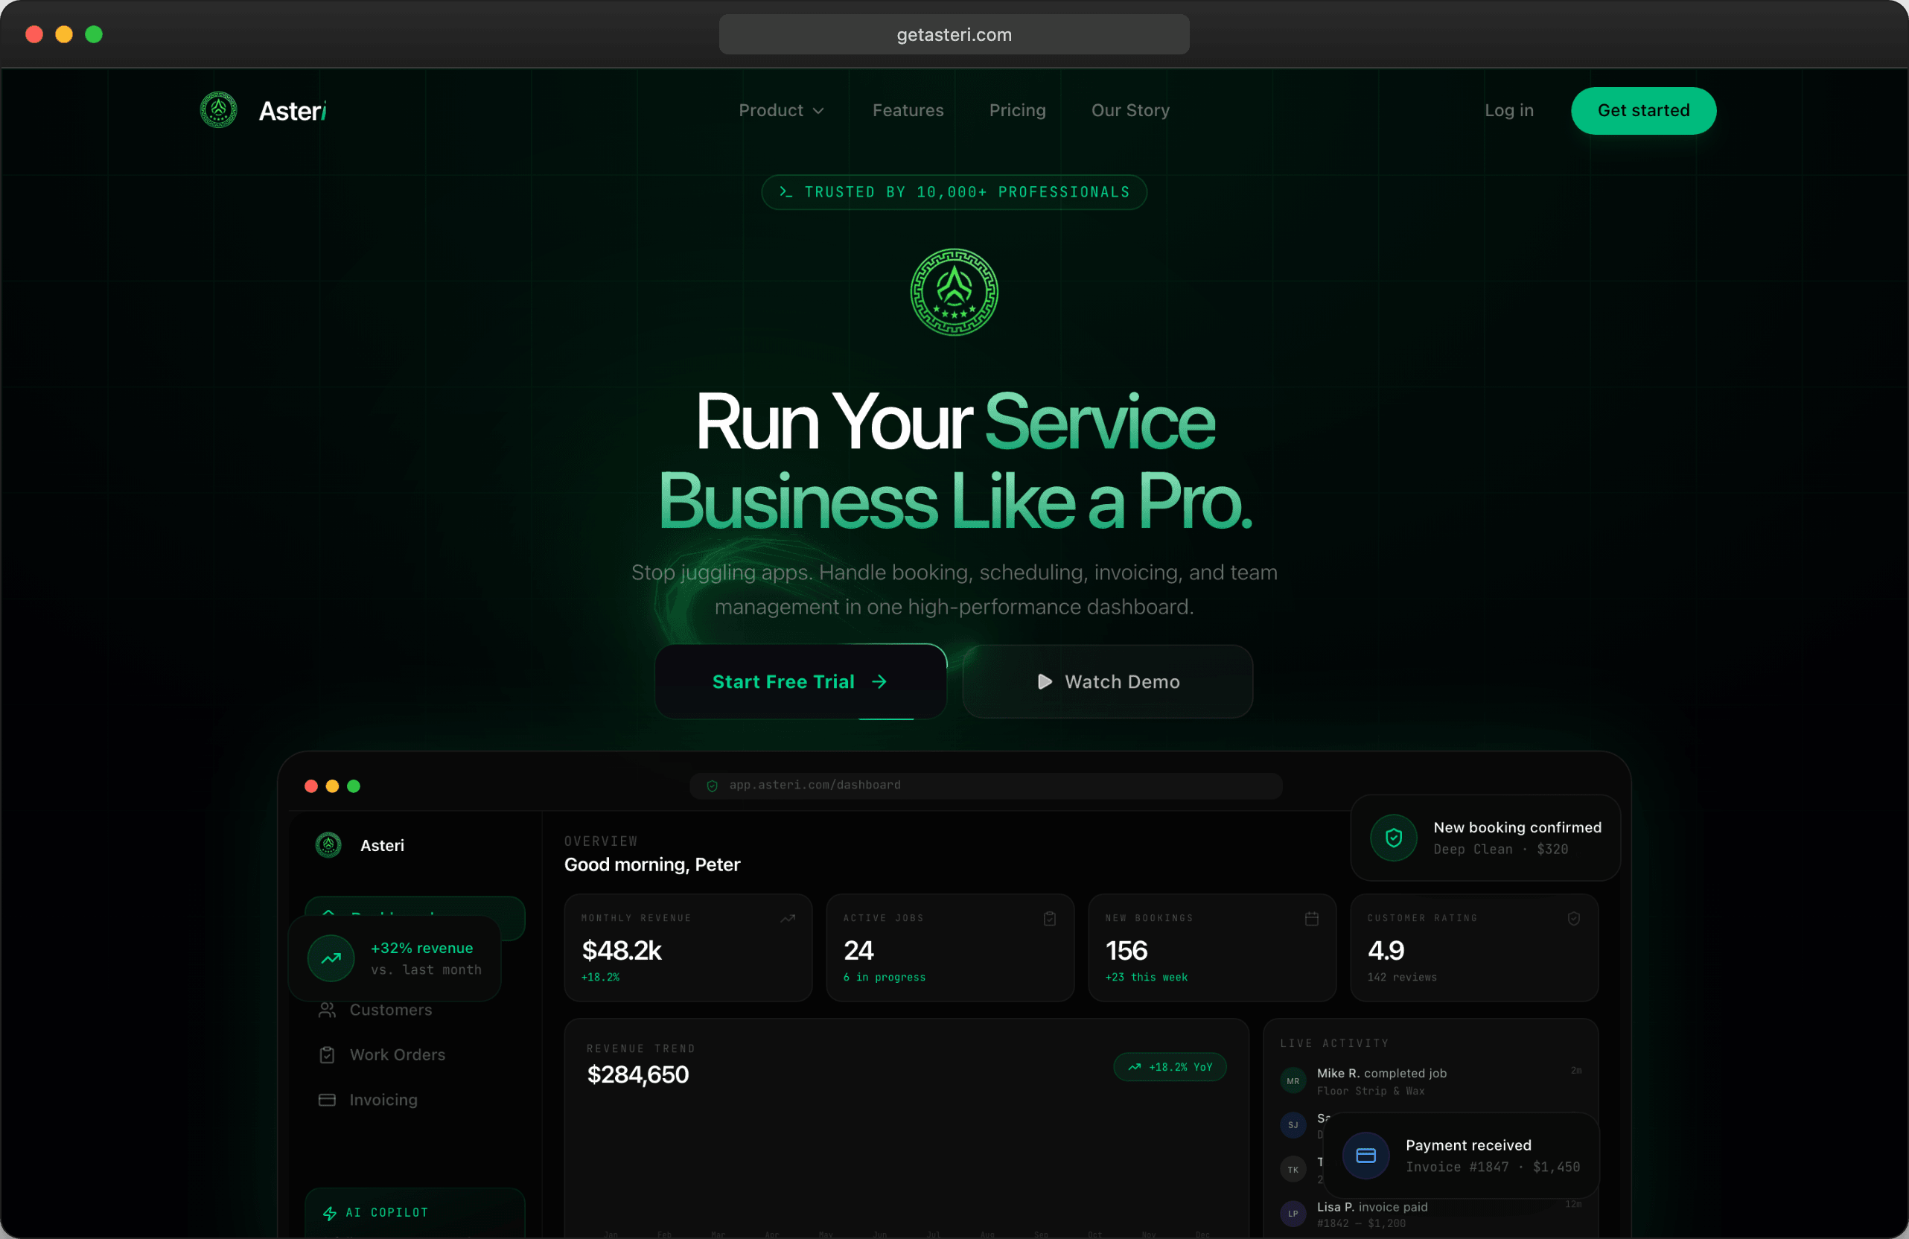Click the Asteri logo emblem in navbar
The image size is (1909, 1239).
(218, 110)
